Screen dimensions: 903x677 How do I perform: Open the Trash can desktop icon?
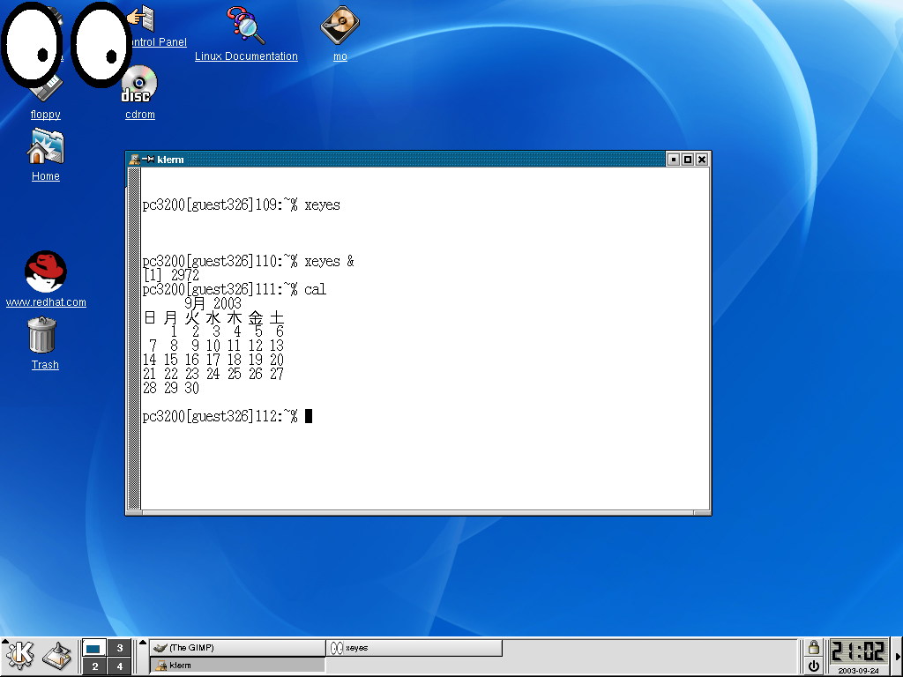point(42,334)
